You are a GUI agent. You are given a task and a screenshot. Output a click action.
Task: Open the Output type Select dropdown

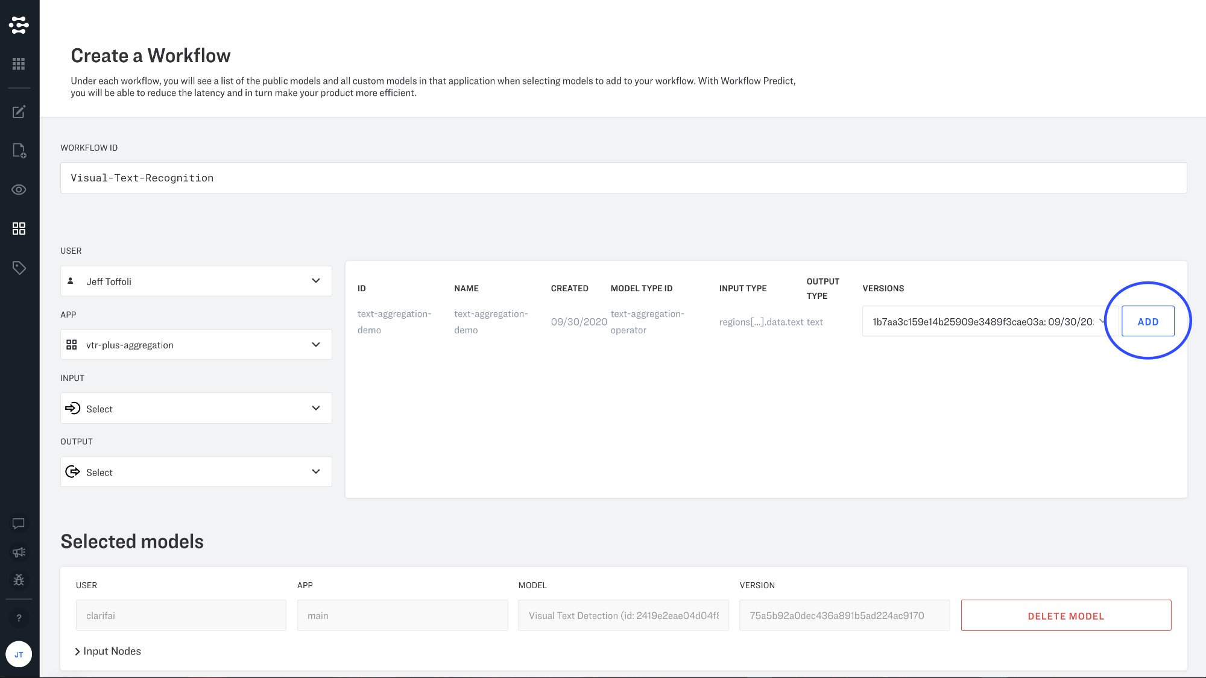pos(196,472)
